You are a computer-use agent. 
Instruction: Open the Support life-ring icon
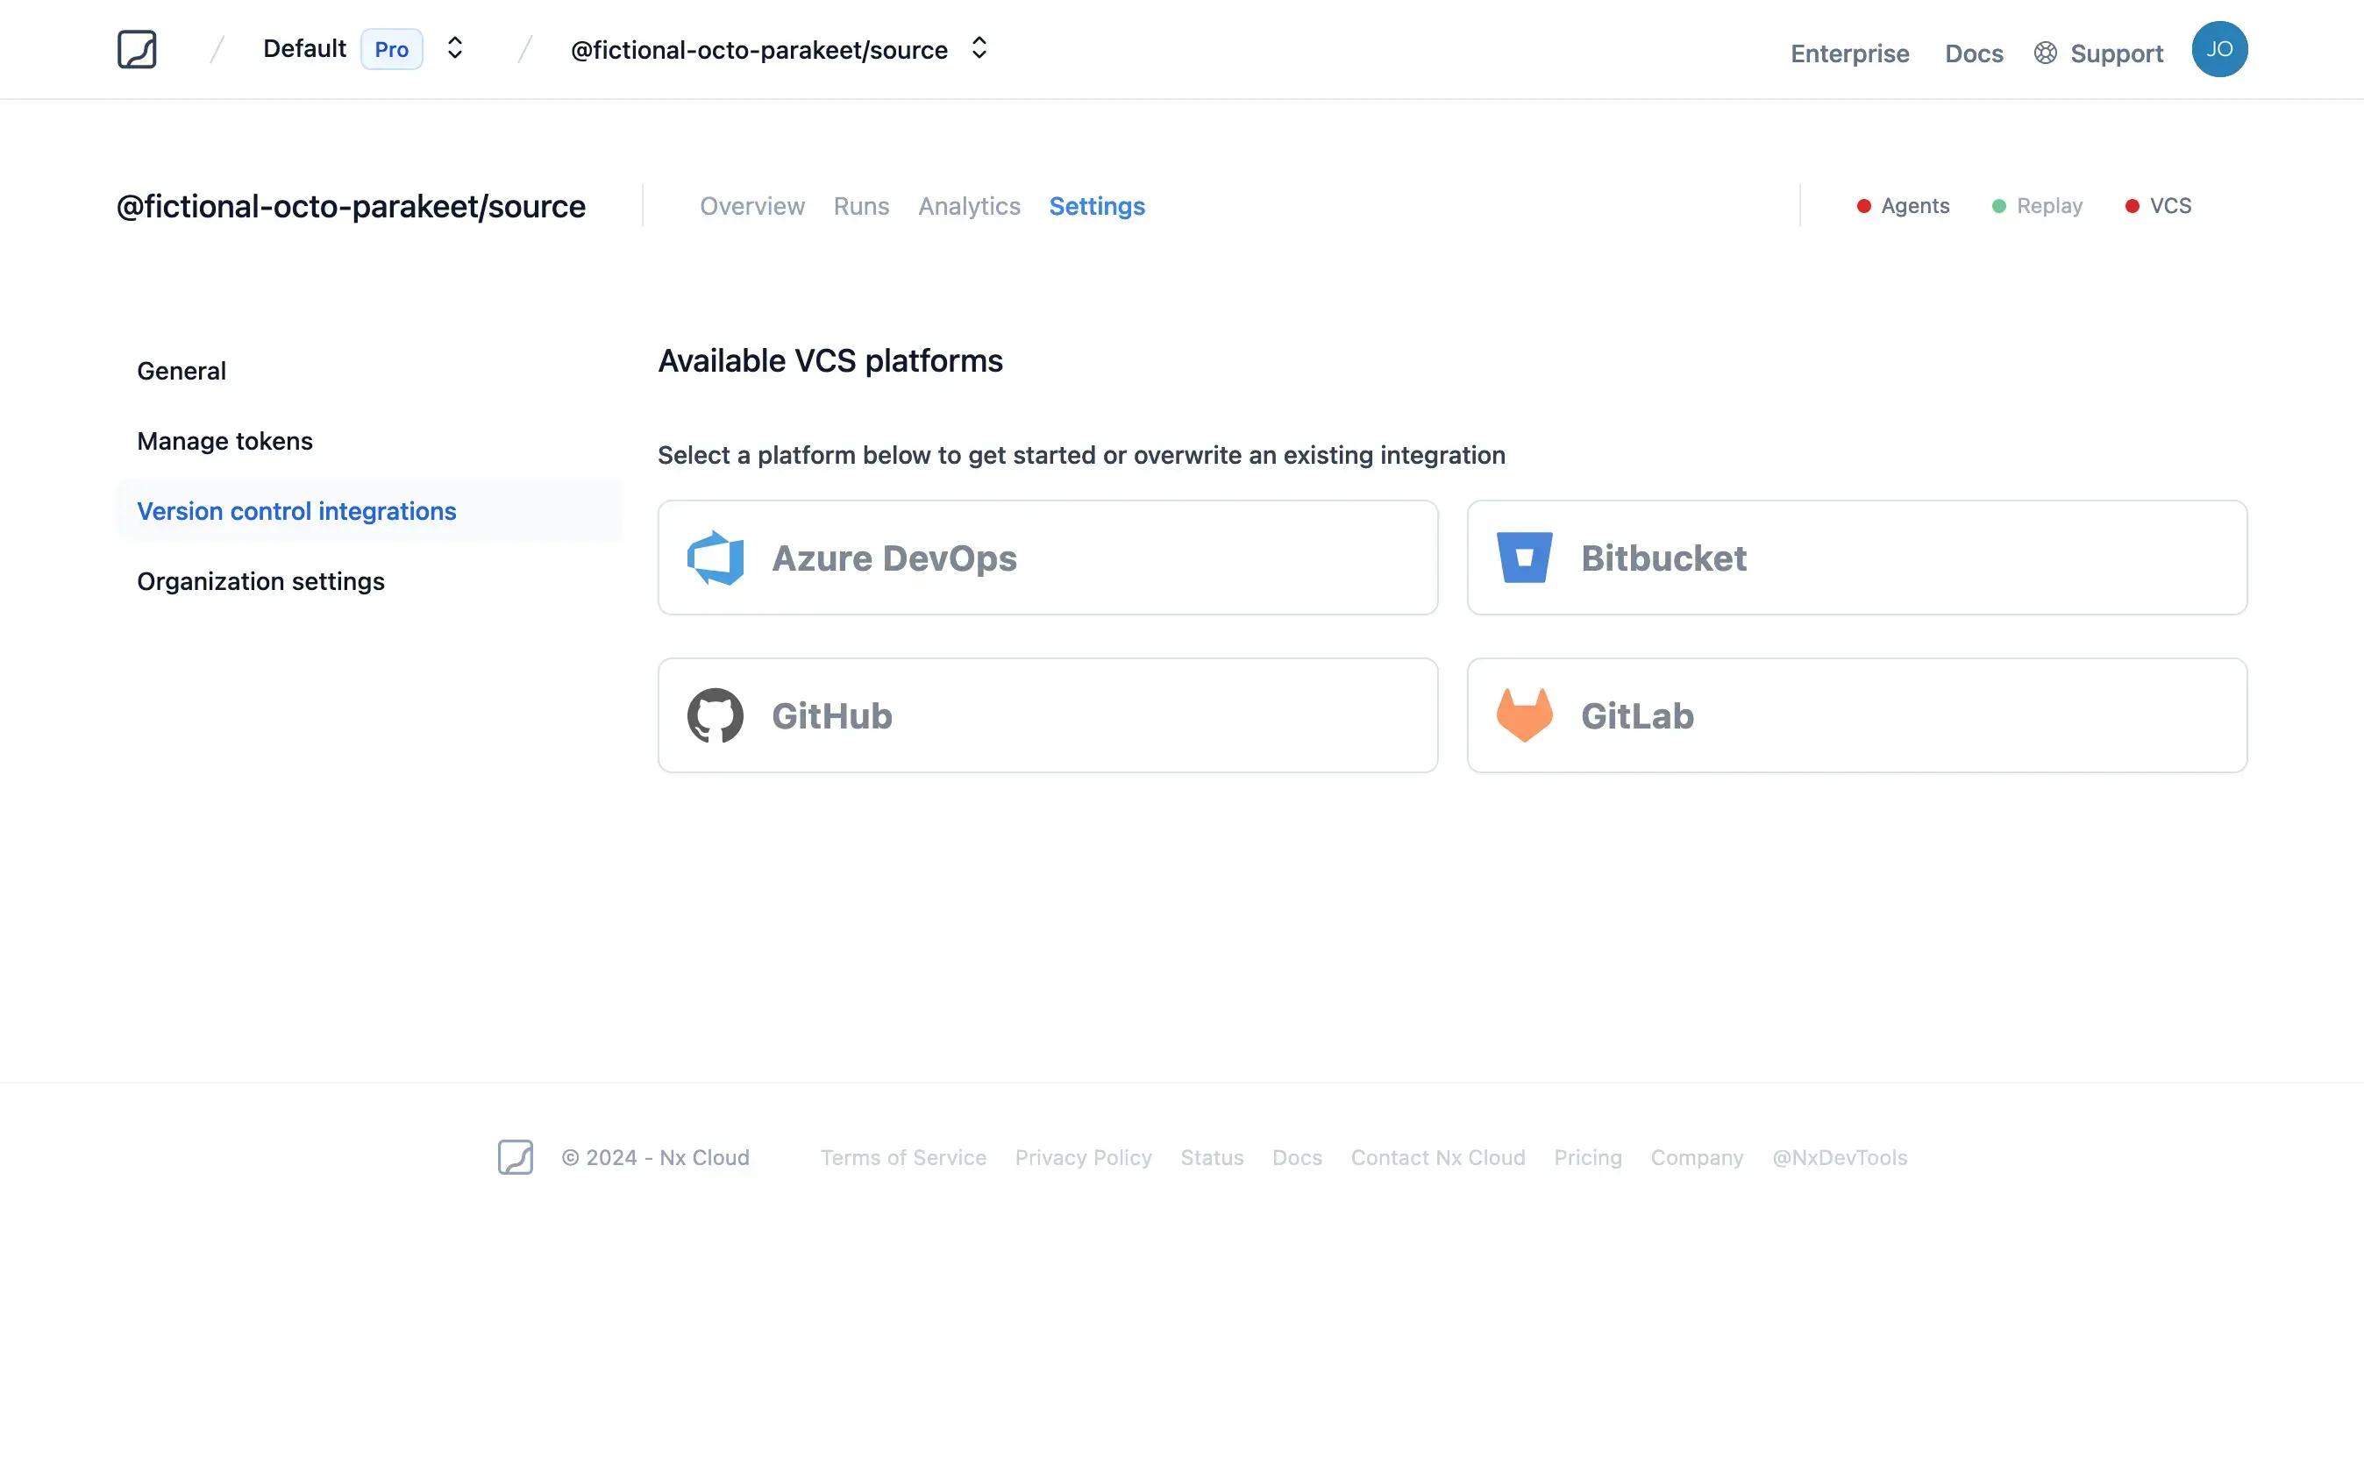(2046, 53)
